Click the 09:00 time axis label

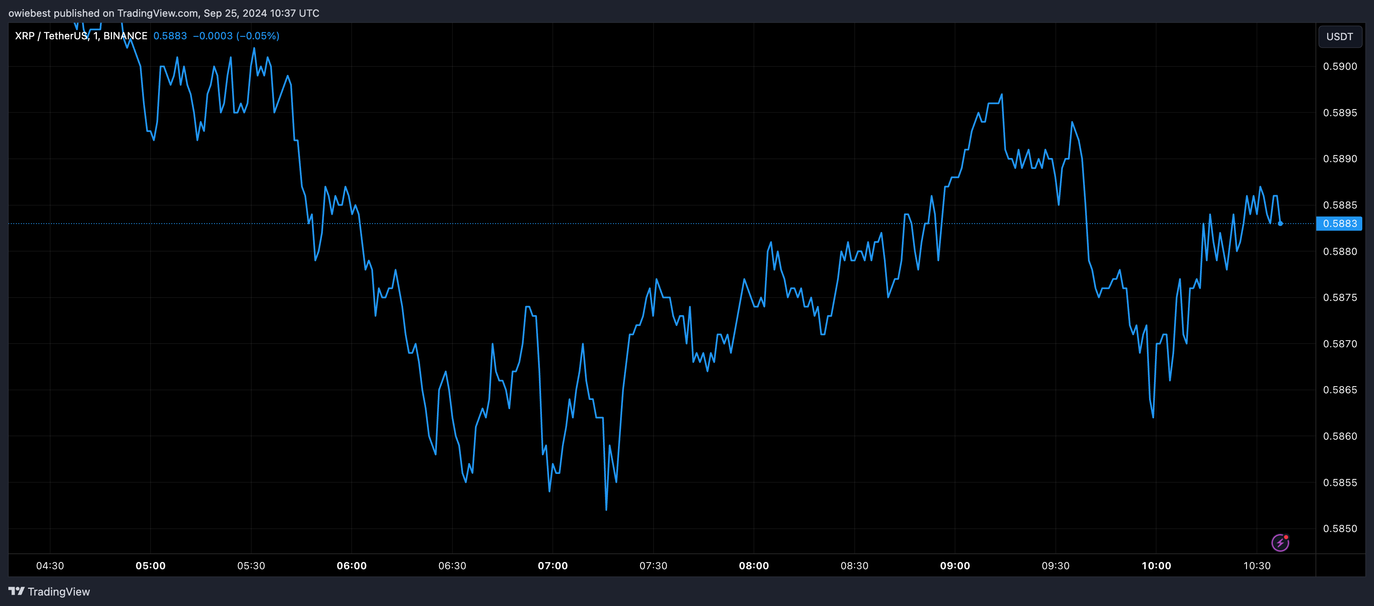tap(955, 566)
